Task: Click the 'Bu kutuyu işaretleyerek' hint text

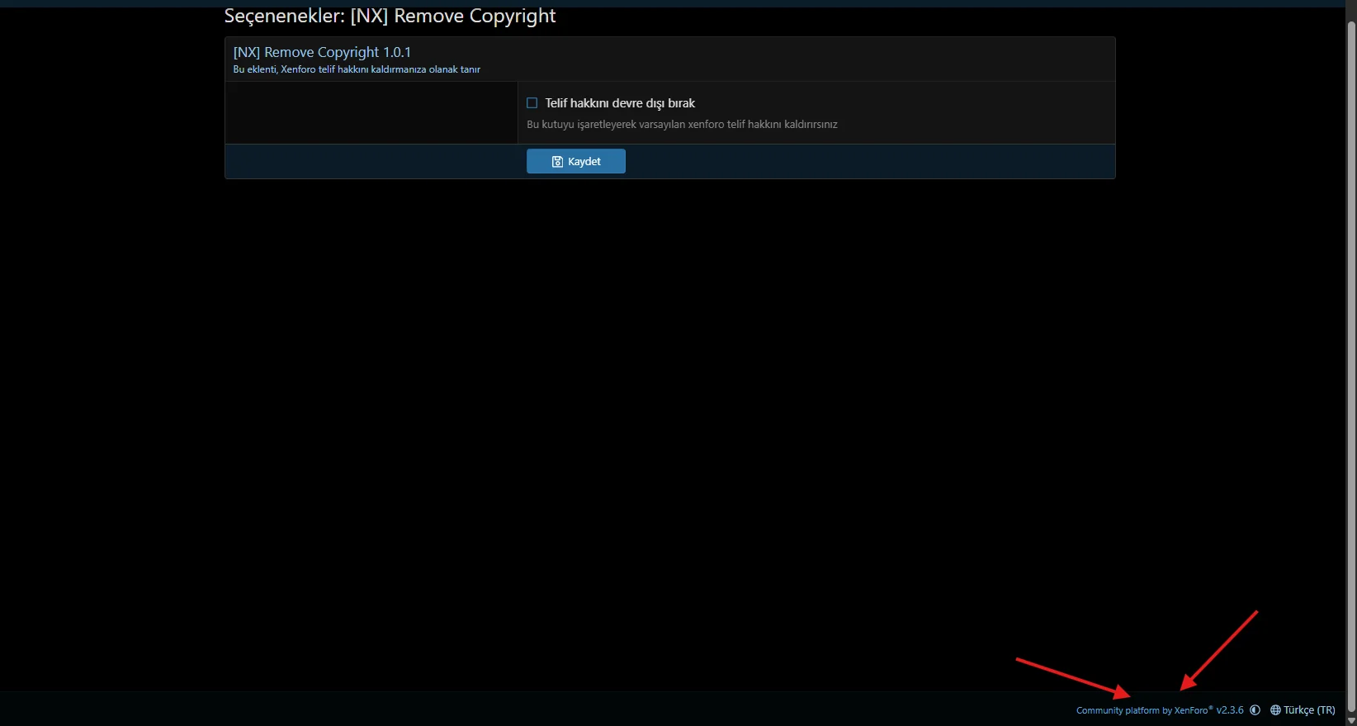Action: 682,125
